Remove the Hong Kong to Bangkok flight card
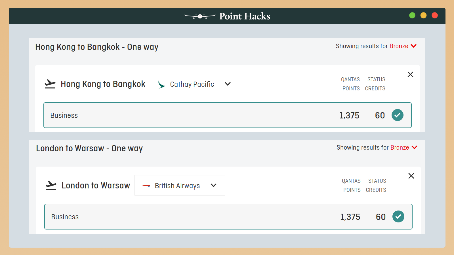Screen dimensions: 454x255 click(410, 75)
